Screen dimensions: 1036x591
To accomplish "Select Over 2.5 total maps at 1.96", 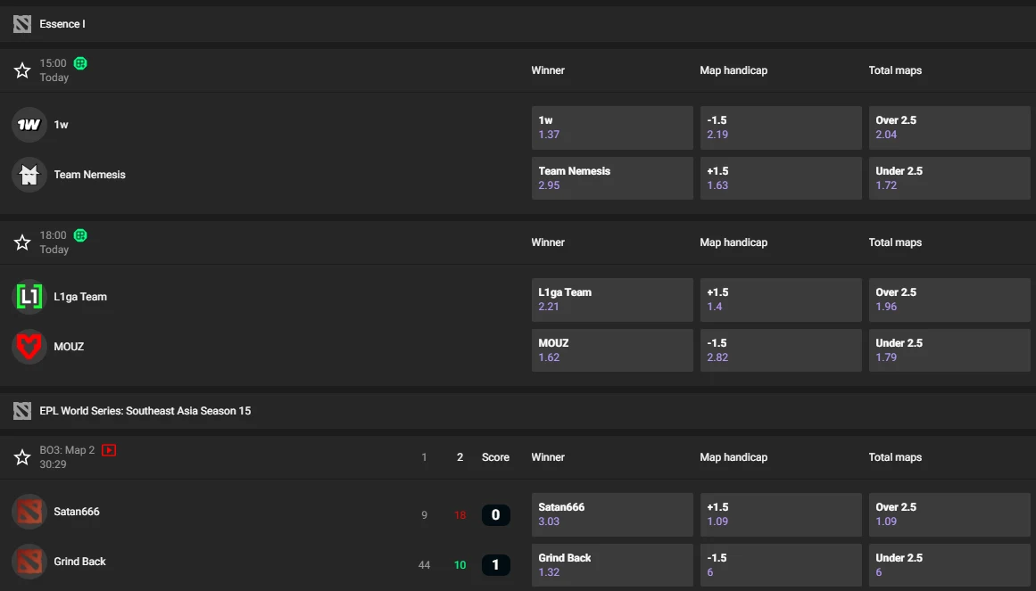I will pos(949,300).
